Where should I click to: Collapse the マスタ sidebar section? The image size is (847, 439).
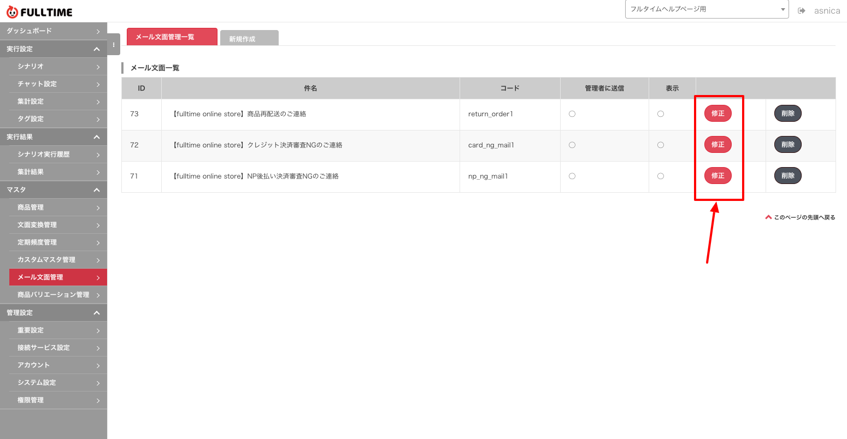(x=54, y=190)
